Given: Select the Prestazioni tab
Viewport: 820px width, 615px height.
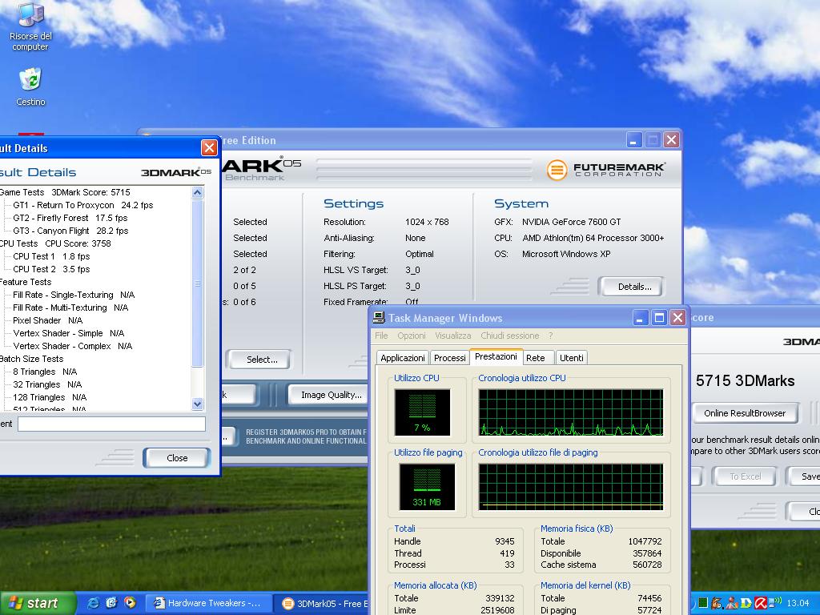Looking at the screenshot, I should [496, 356].
